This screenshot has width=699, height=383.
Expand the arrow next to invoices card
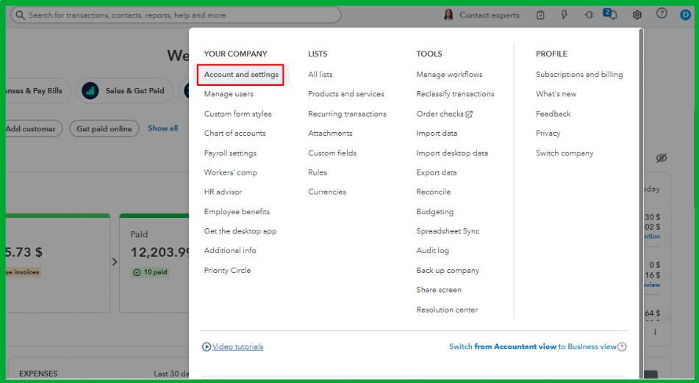tap(115, 262)
